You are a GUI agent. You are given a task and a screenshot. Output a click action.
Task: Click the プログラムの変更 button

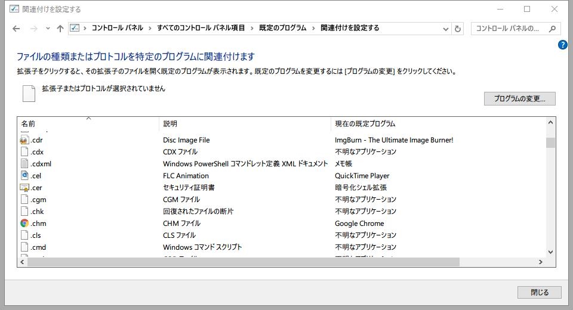pyautogui.click(x=520, y=98)
